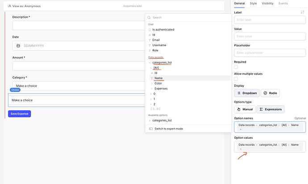Viewport: 308px width, 184px height.
Task: Select the user Id field
Action: point(154,35)
